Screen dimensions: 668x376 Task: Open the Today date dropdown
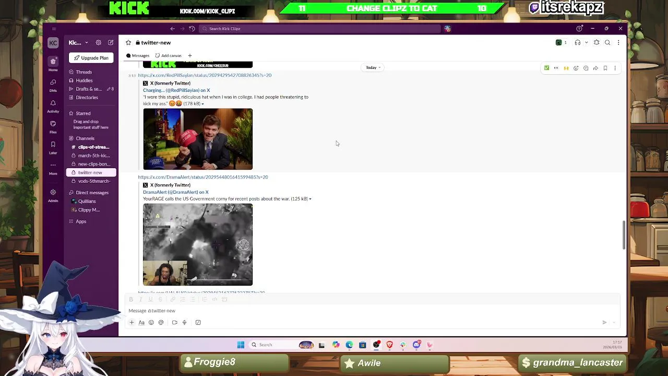point(373,67)
